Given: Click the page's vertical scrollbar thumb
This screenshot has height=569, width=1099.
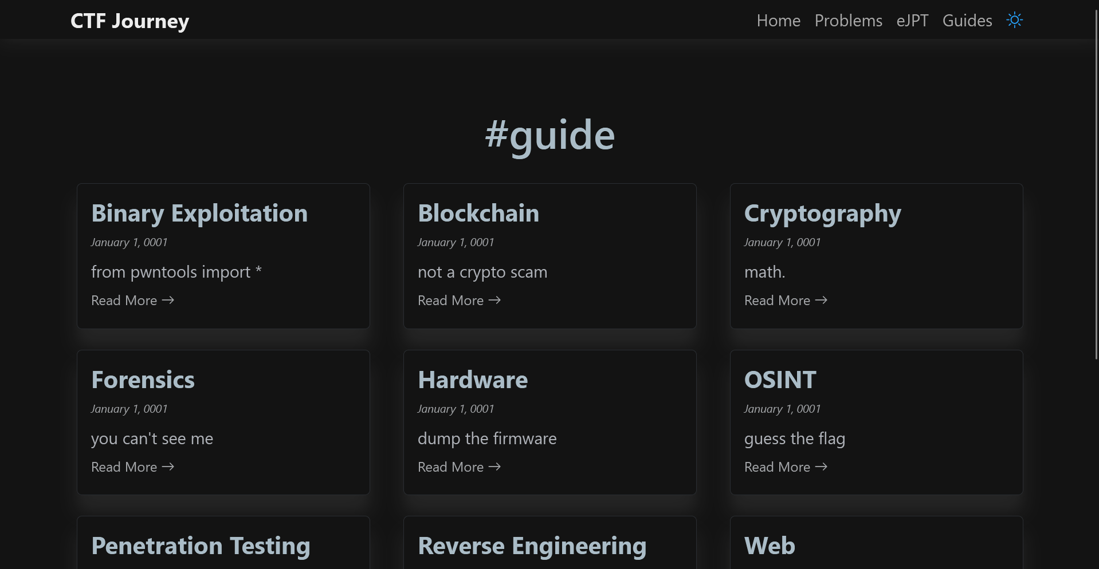Looking at the screenshot, I should 1096,183.
